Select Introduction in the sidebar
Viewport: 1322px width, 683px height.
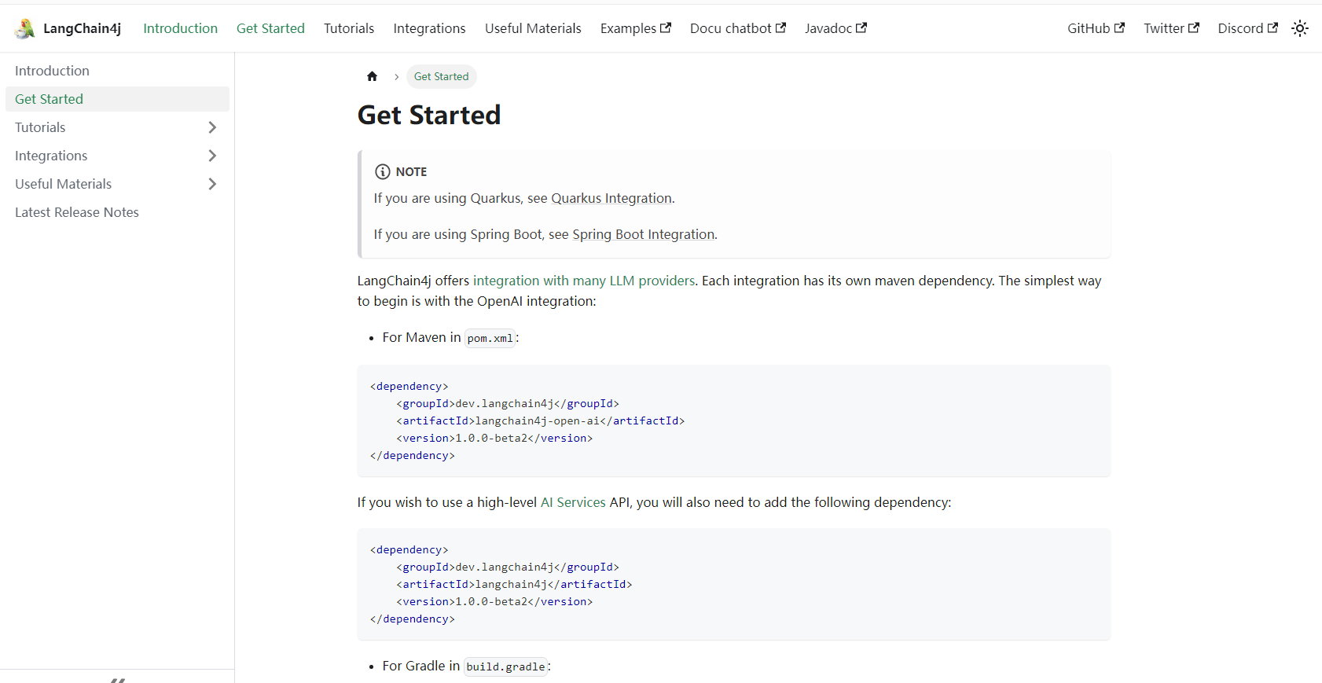click(117, 71)
